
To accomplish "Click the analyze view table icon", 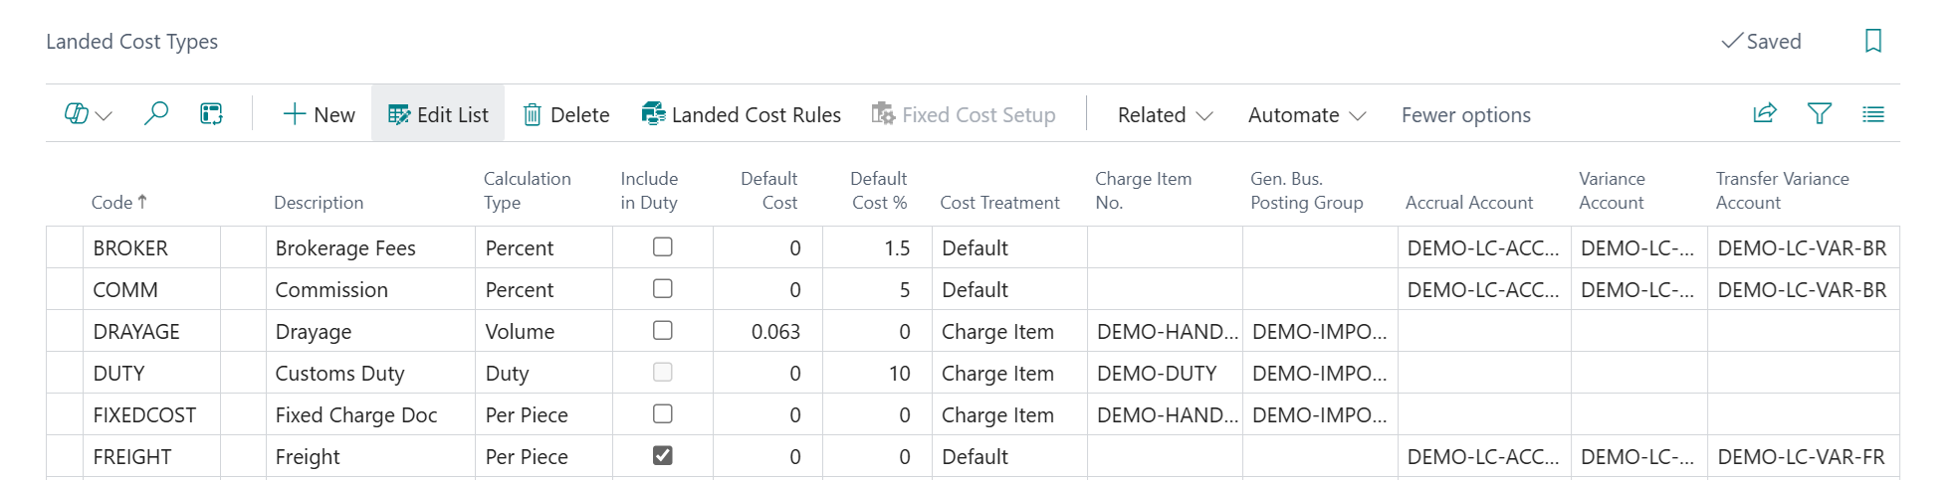I will point(211,114).
